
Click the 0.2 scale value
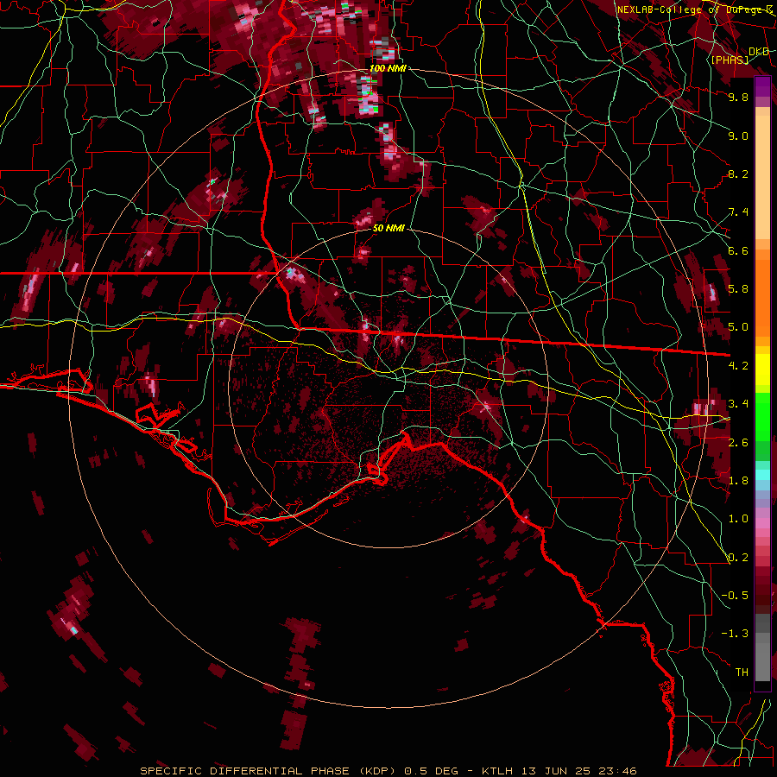[x=738, y=558]
